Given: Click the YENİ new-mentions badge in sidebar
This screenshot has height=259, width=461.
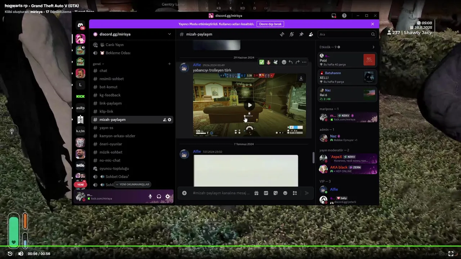Looking at the screenshot, I should (80, 185).
